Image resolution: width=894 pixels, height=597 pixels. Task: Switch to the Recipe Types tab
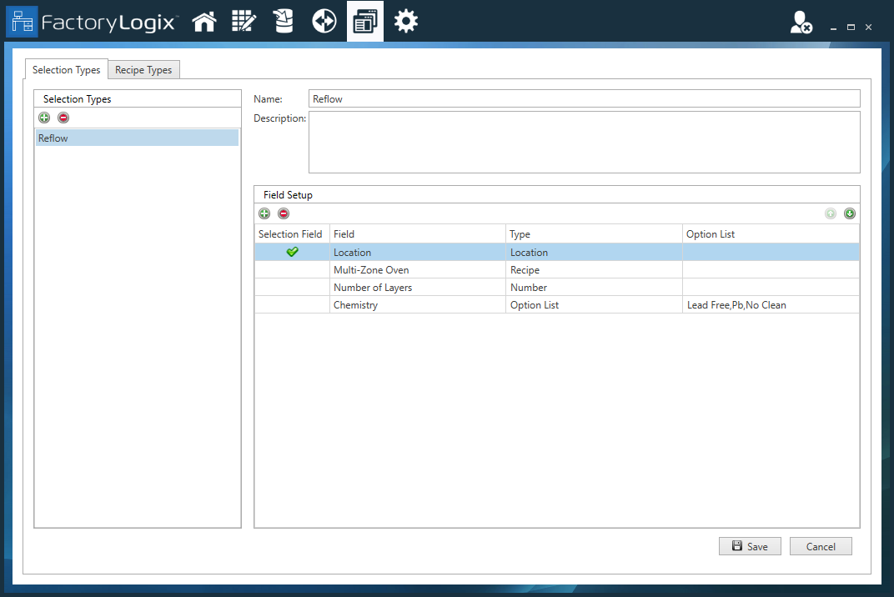pyautogui.click(x=143, y=70)
